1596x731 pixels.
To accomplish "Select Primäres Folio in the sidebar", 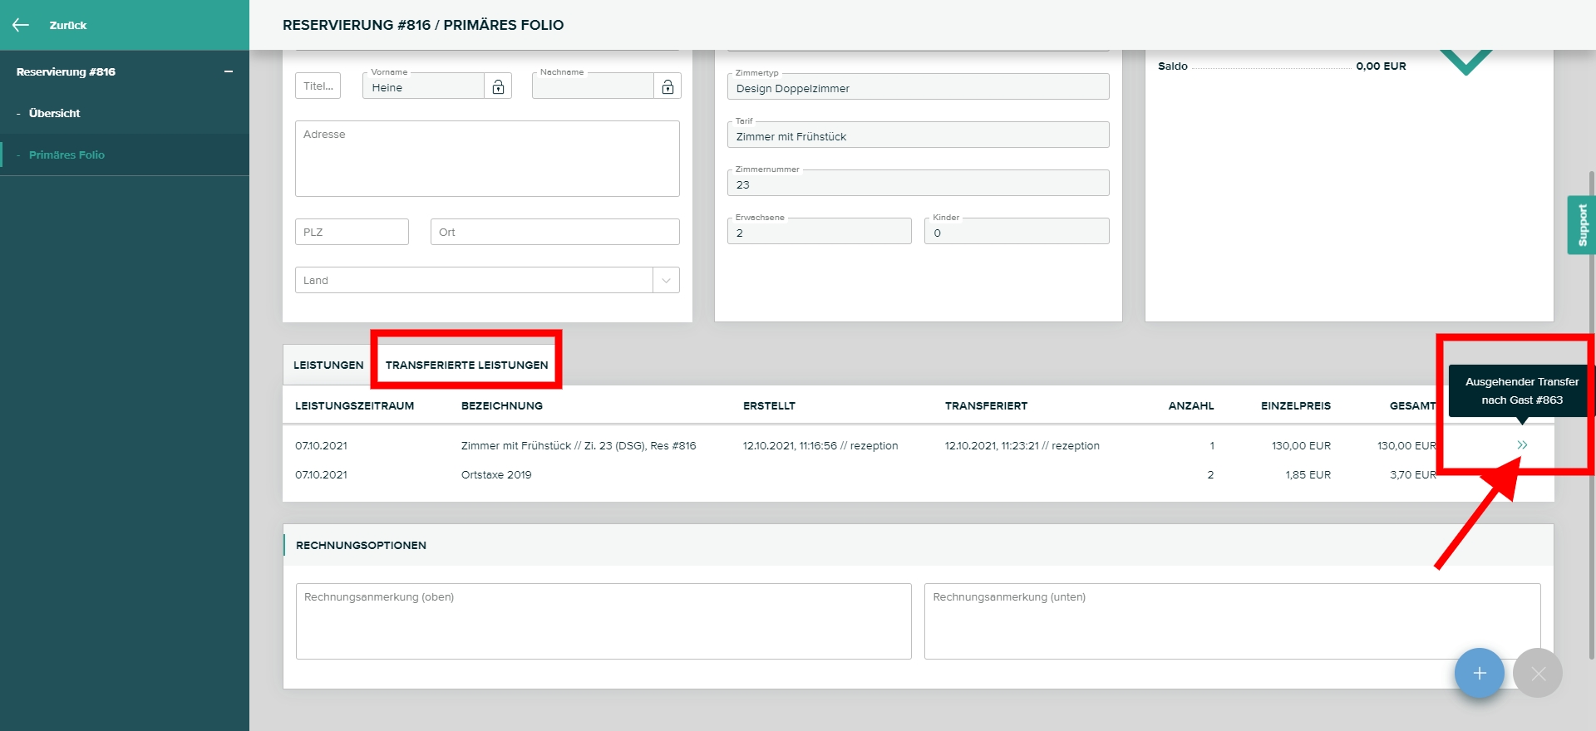I will point(66,155).
